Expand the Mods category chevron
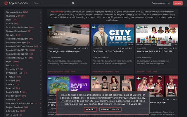The image size is (187, 117). point(40,62)
